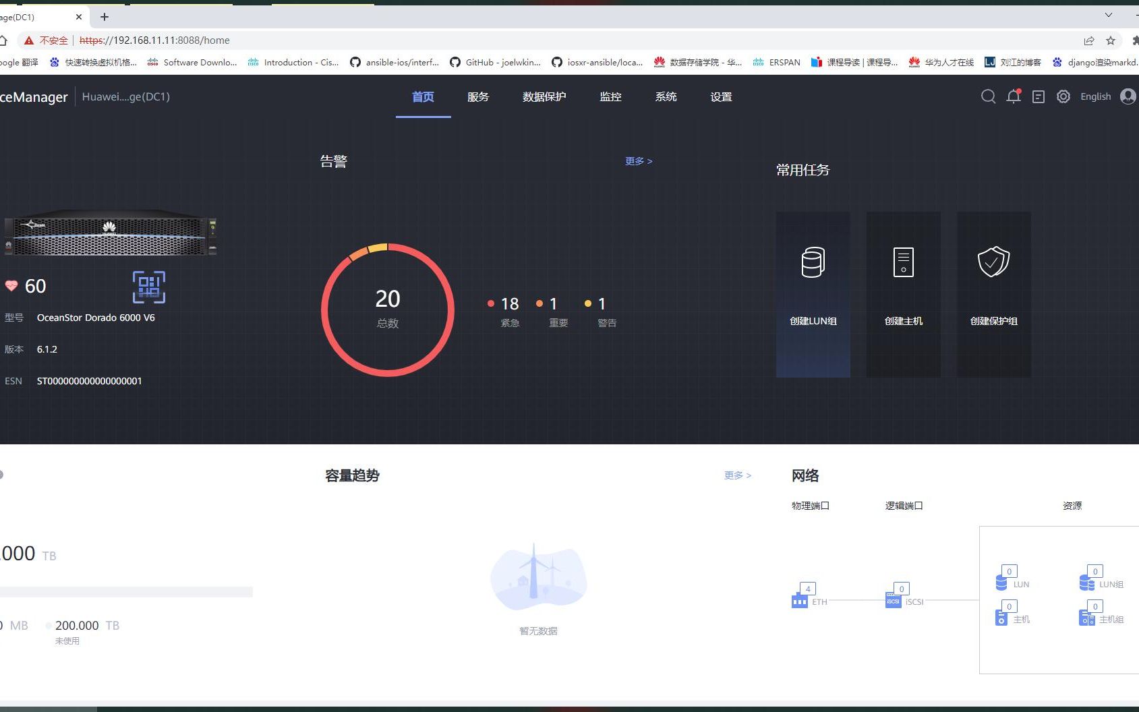Click the Huawei....ge(DC1) device name
This screenshot has width=1139, height=712.
126,96
